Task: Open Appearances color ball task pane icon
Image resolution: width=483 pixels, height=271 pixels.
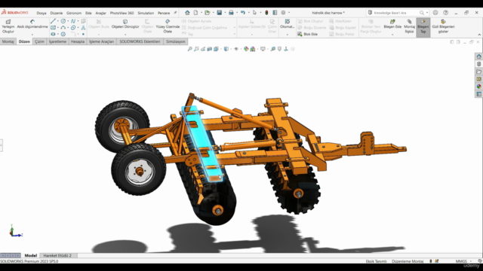Action: point(478,87)
